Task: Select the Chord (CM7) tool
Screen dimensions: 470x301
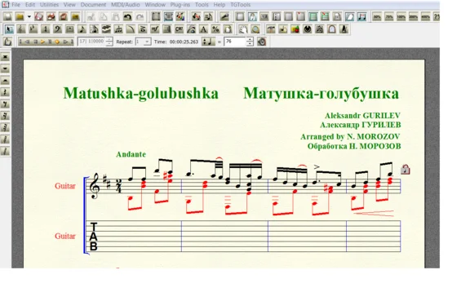Action: coord(179,29)
